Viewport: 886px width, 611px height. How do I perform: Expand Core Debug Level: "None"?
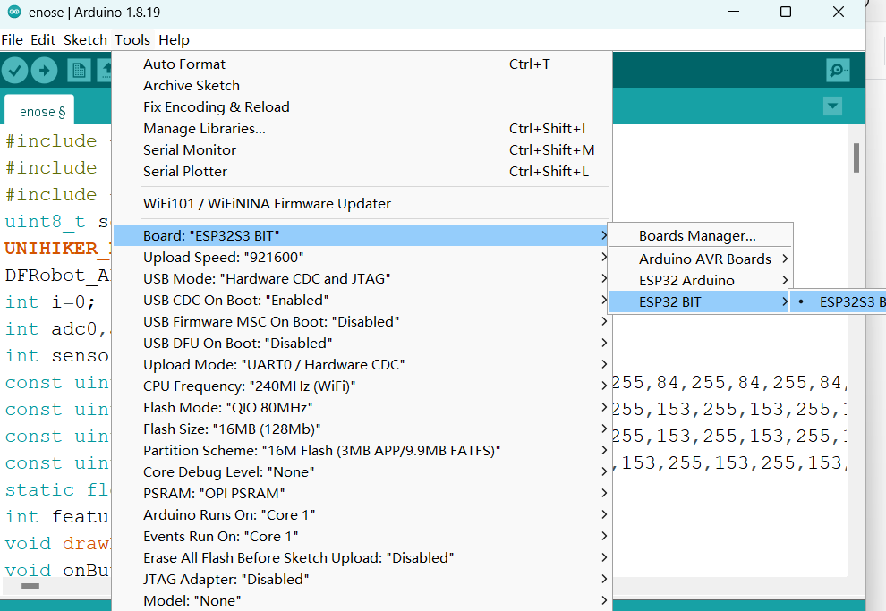pyautogui.click(x=362, y=471)
